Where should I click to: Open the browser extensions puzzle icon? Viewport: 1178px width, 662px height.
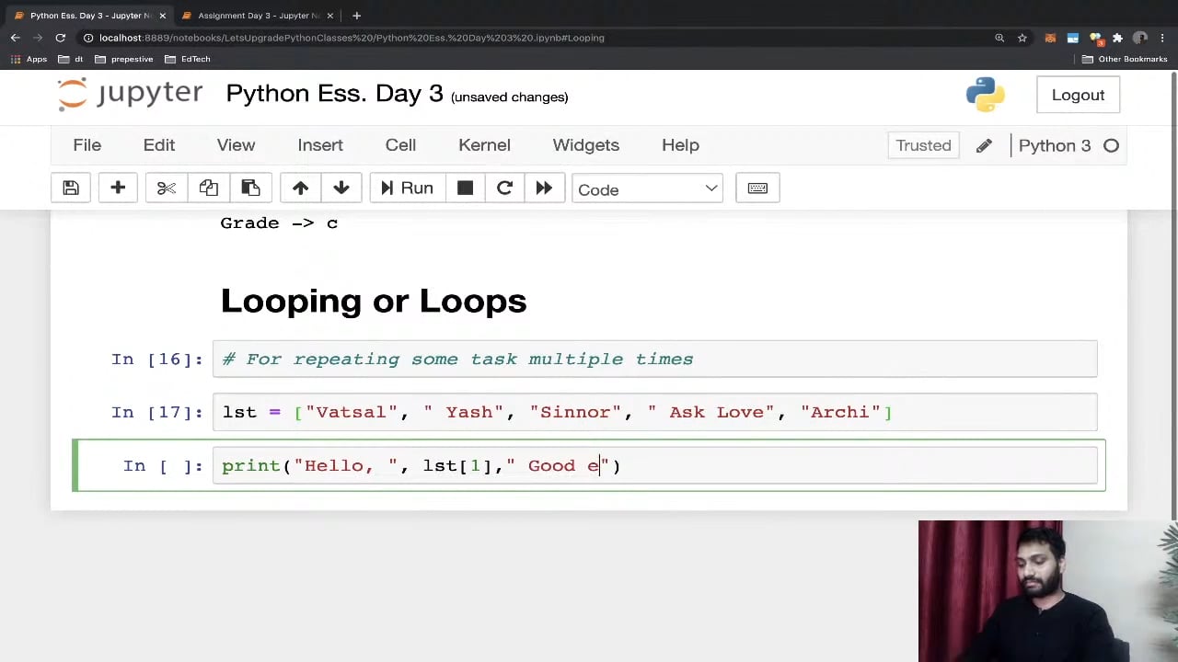(1117, 38)
